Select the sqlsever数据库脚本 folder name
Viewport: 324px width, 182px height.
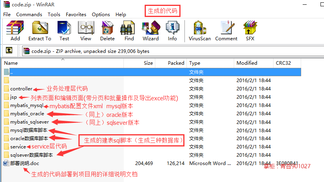click(x=32, y=155)
